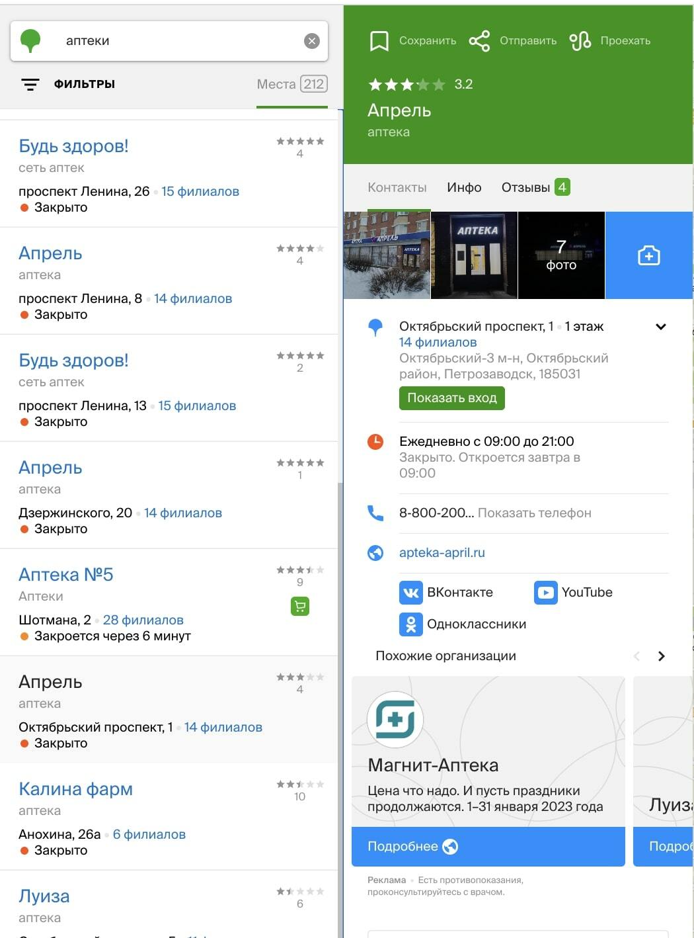The height and width of the screenshot is (938, 694).
Task: Click star rating of Аптека №5 with 9 reviews
Action: pos(300,570)
